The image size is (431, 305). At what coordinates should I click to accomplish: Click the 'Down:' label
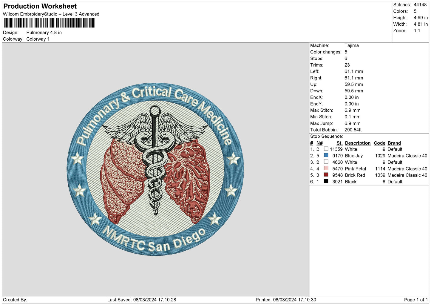[317, 91]
